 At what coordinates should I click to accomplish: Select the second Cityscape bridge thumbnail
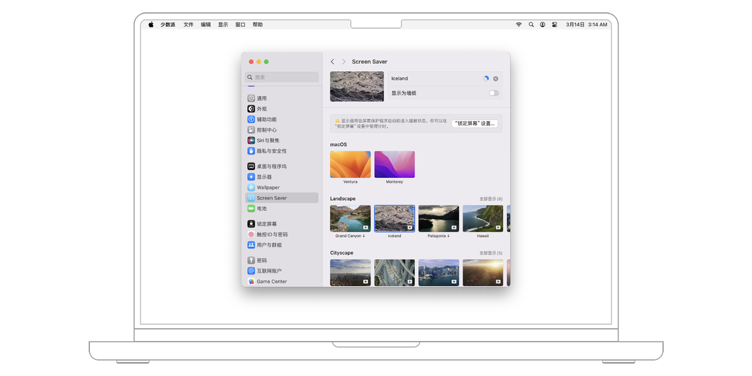pos(394,273)
